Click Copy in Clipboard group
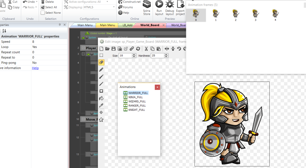The height and width of the screenshot is (168, 306). tap(14, 7)
